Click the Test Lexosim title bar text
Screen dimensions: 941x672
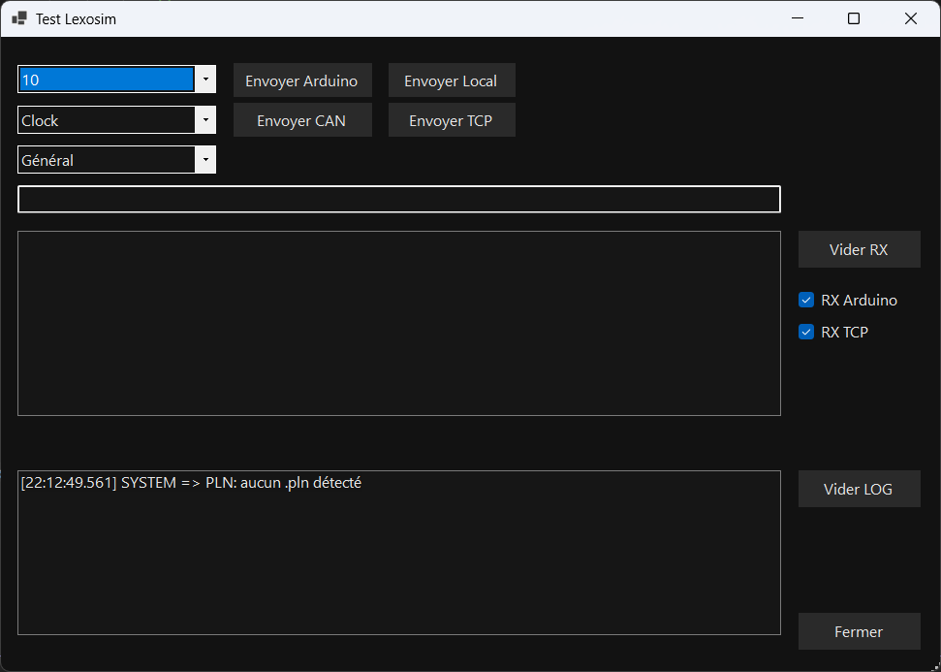click(76, 18)
